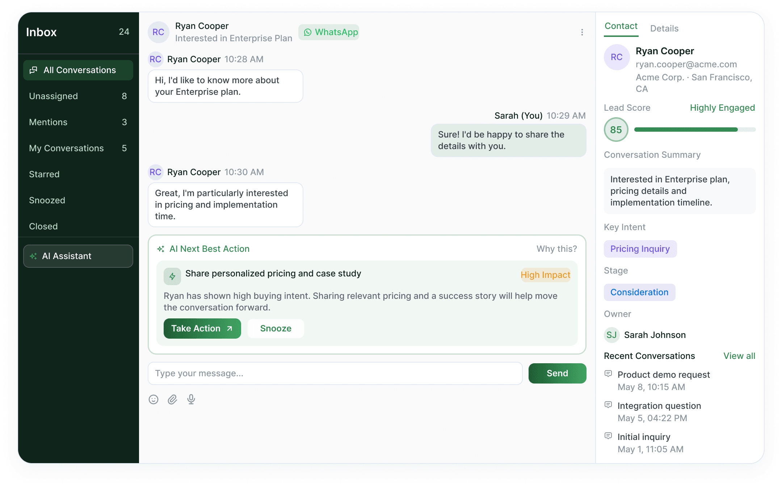
Task: Click the Send button
Action: (558, 373)
